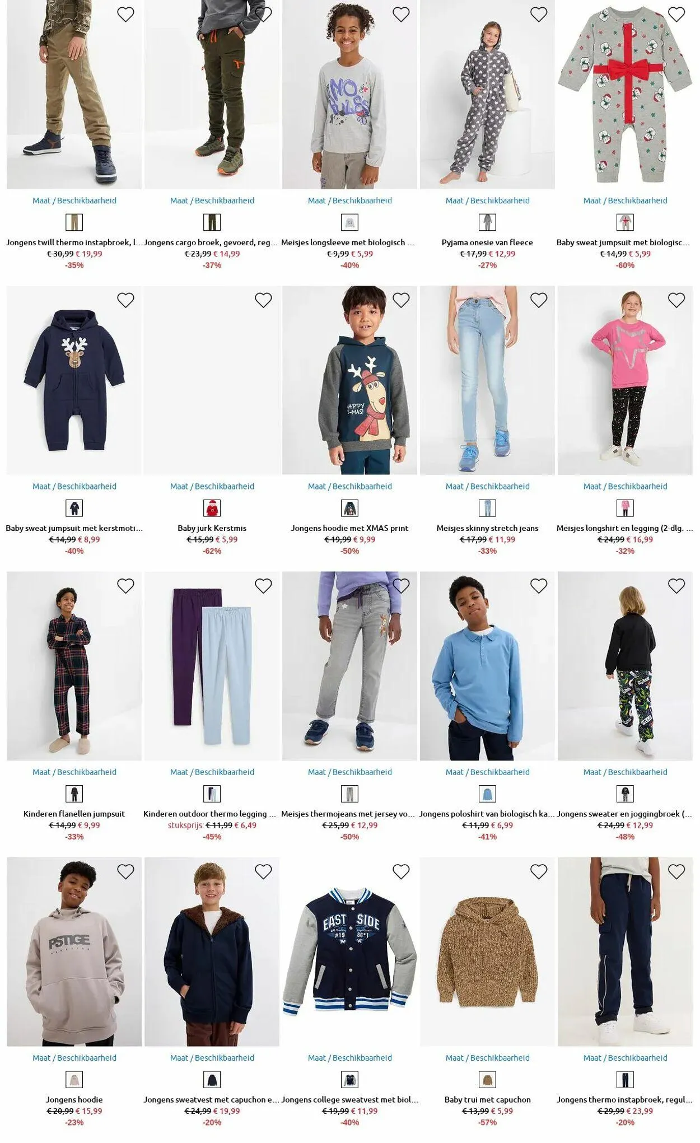This screenshot has height=1143, width=700.
Task: Click heart on Kinderen flanellen jumpsuit
Action: pyautogui.click(x=125, y=586)
